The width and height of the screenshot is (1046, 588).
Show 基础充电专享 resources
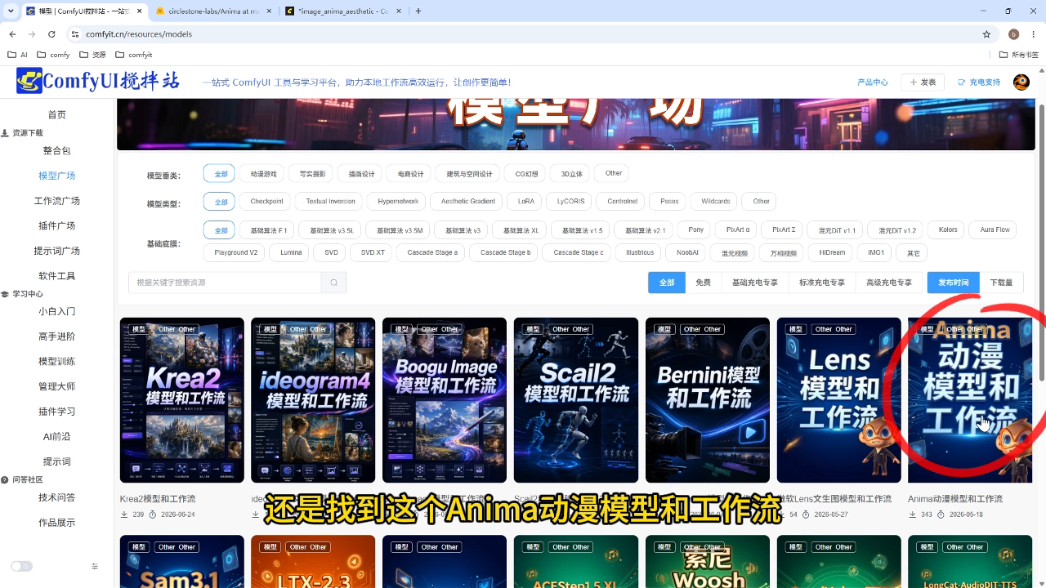[754, 283]
